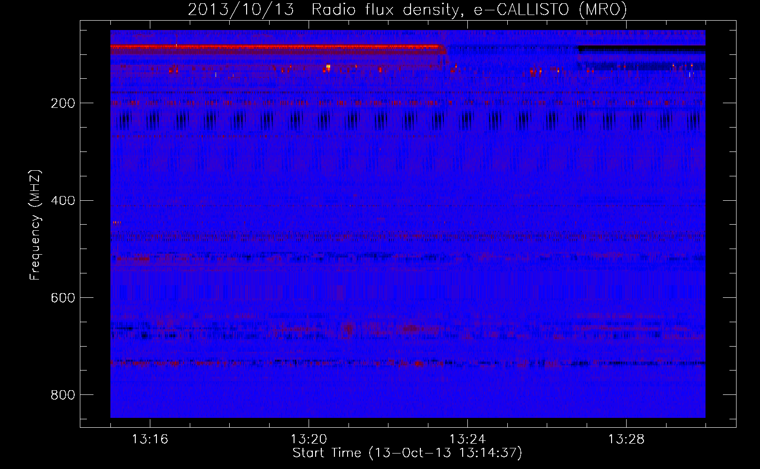Click the brightest yellow-white burst spot in the spectrogram
Viewport: 760px width, 469px height.
pos(328,67)
